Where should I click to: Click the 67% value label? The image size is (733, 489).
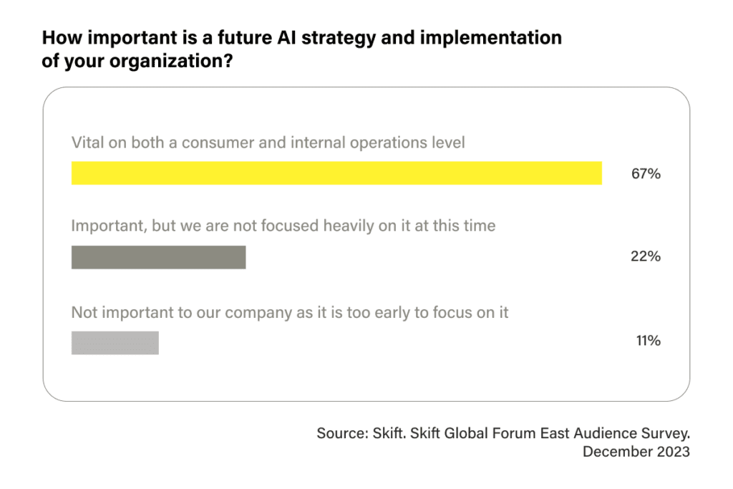tap(646, 174)
